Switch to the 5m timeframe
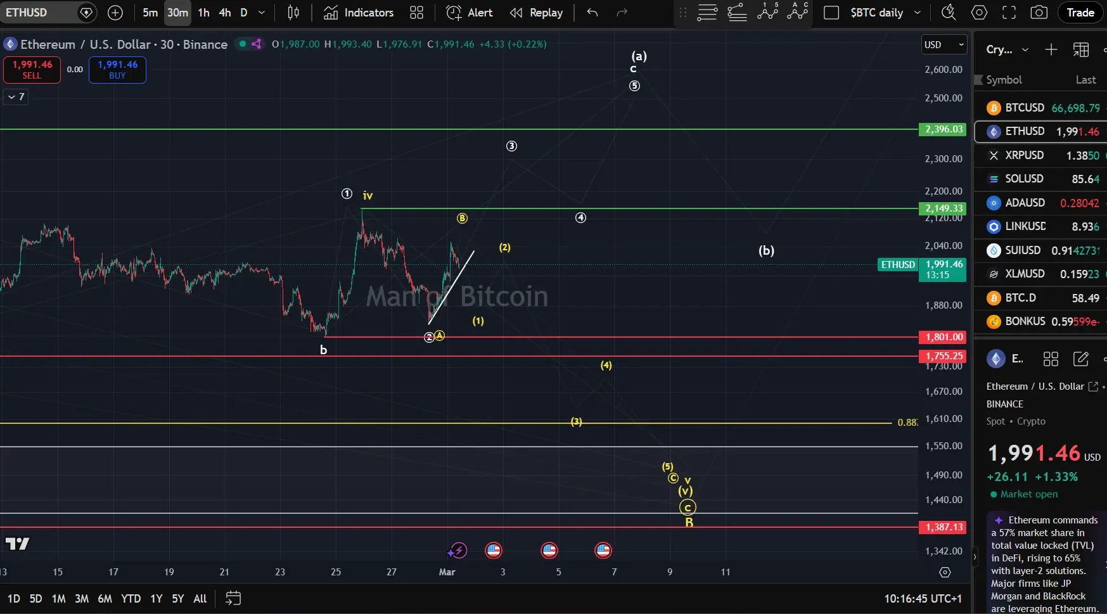Viewport: 1107px width, 614px height. pos(150,13)
